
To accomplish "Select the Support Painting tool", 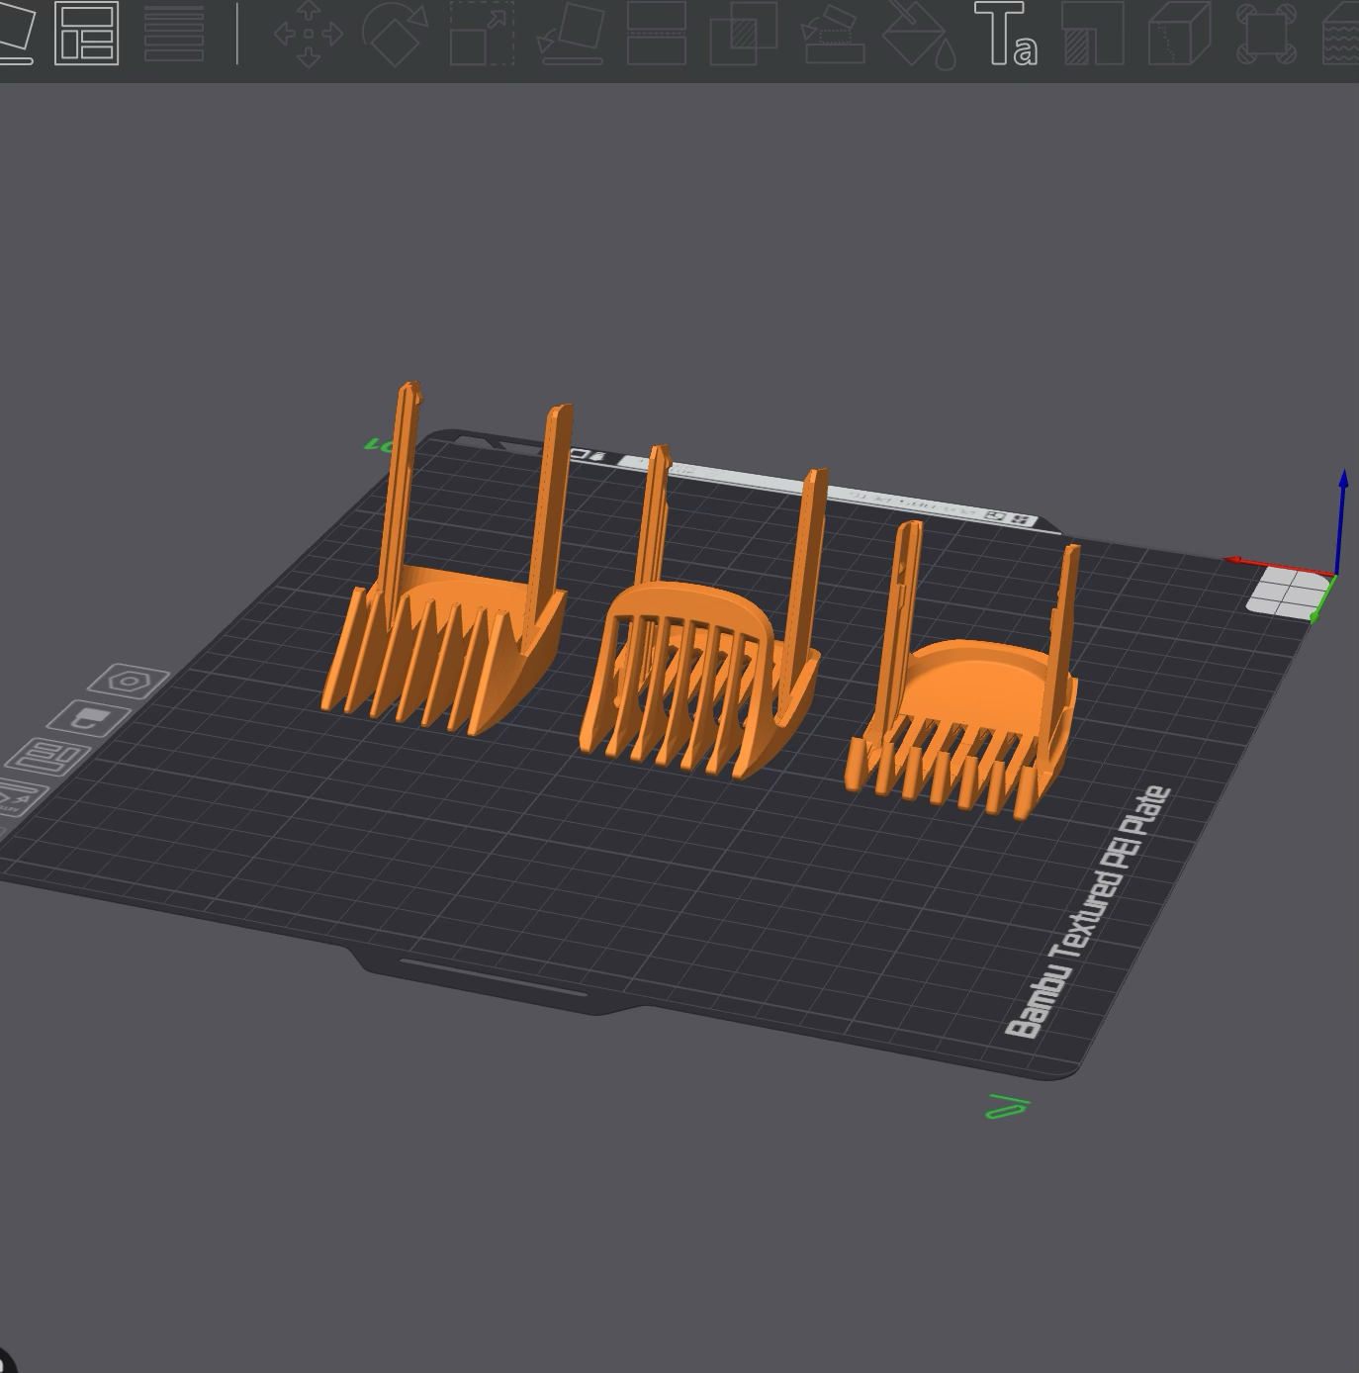I will coord(833,34).
